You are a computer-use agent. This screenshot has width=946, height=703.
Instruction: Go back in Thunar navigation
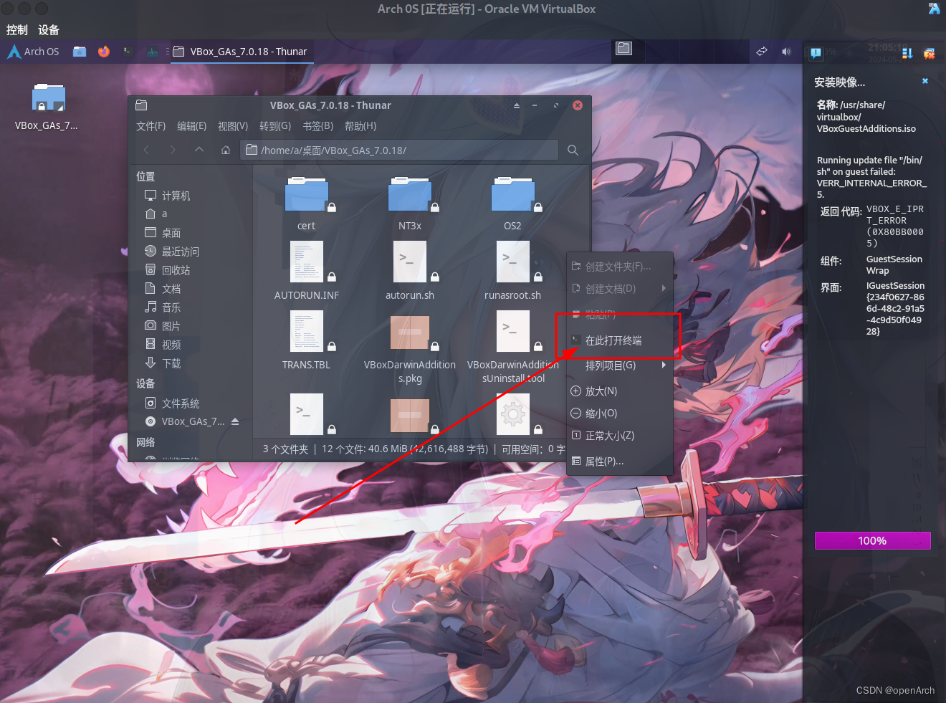pos(147,150)
